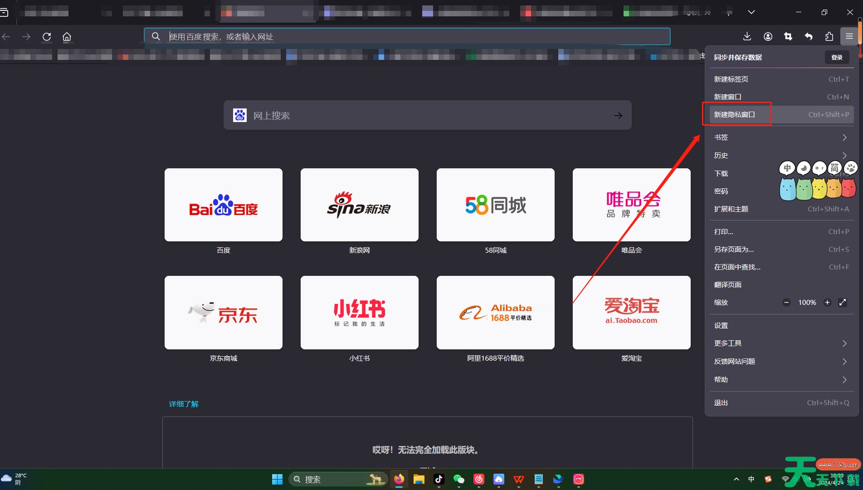
Task: Open the downloads toolbar icon
Action: point(747,37)
